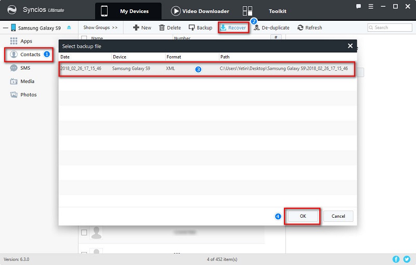Click the phone icon on My Devices
The width and height of the screenshot is (416, 265).
tap(105, 11)
